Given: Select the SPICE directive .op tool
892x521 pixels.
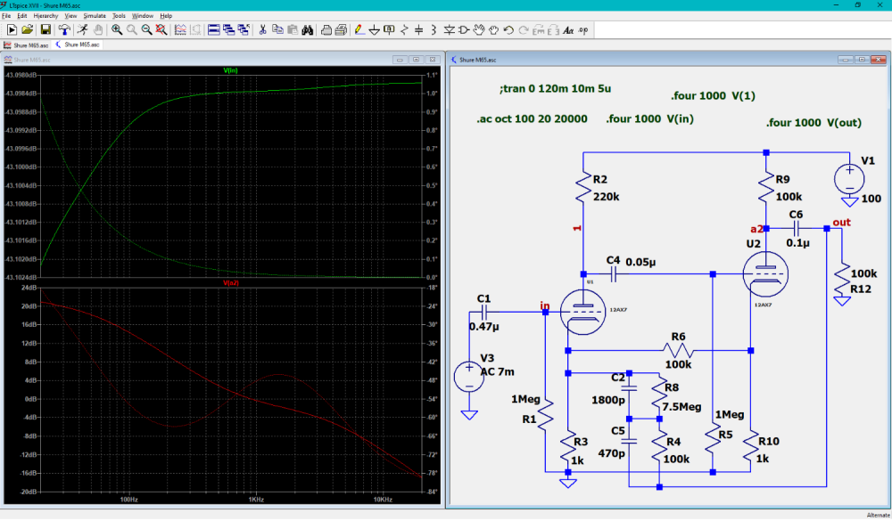Looking at the screenshot, I should 583,29.
